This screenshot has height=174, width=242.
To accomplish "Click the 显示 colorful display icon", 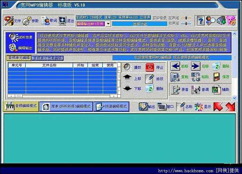I will pos(199,107).
